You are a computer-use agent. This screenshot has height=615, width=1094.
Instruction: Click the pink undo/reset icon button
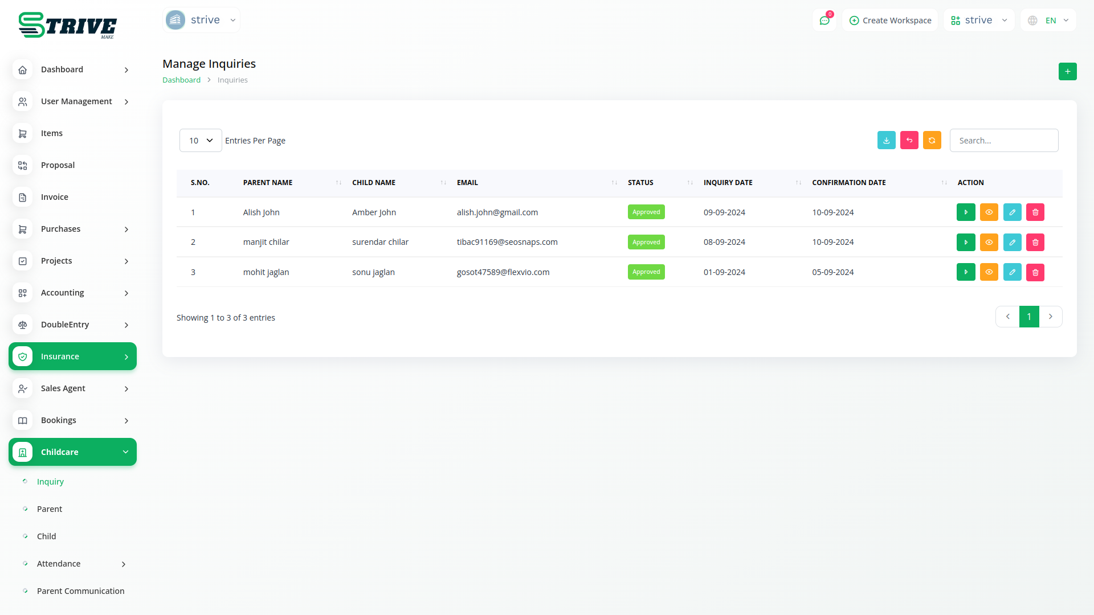coord(909,141)
